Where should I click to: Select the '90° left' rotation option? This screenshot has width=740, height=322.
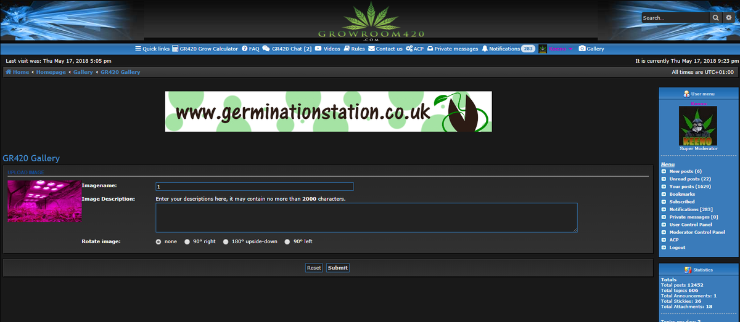click(x=287, y=242)
